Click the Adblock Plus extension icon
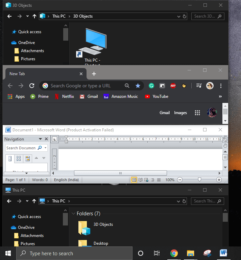 pyautogui.click(x=173, y=86)
